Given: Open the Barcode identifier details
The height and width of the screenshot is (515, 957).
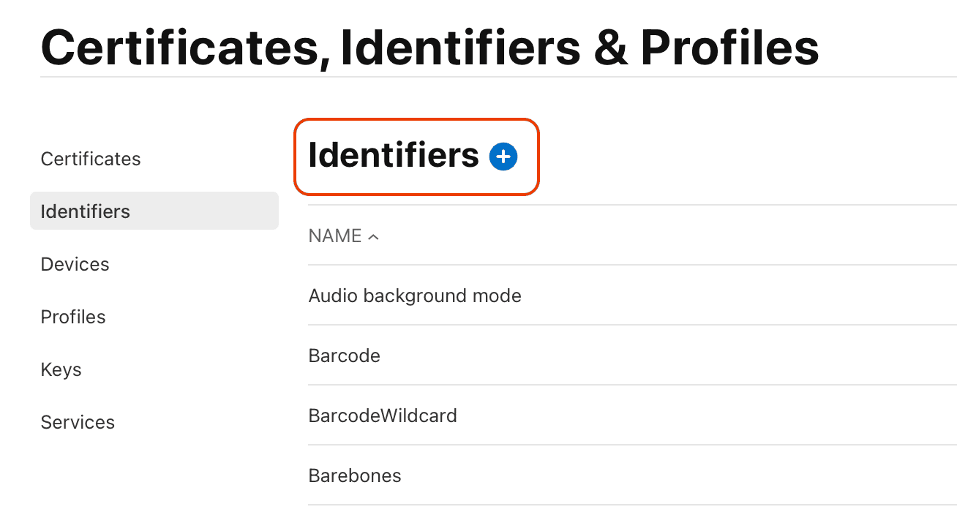Looking at the screenshot, I should click(344, 356).
